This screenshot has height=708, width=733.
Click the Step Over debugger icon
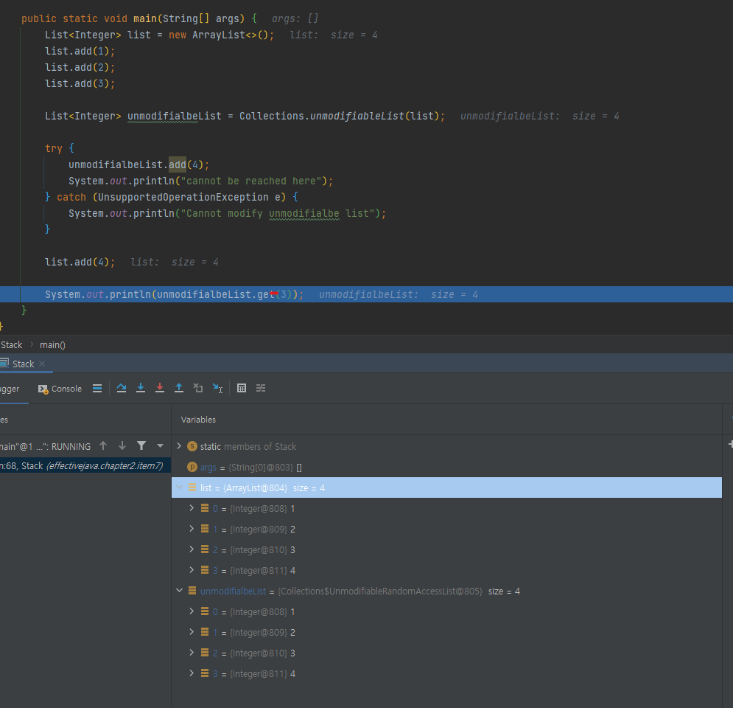tap(122, 388)
